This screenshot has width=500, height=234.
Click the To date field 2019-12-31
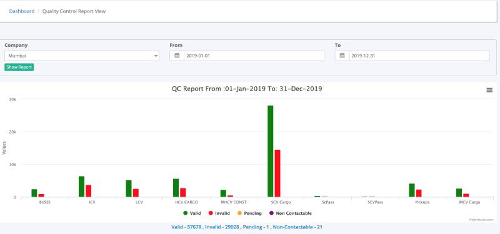point(419,56)
